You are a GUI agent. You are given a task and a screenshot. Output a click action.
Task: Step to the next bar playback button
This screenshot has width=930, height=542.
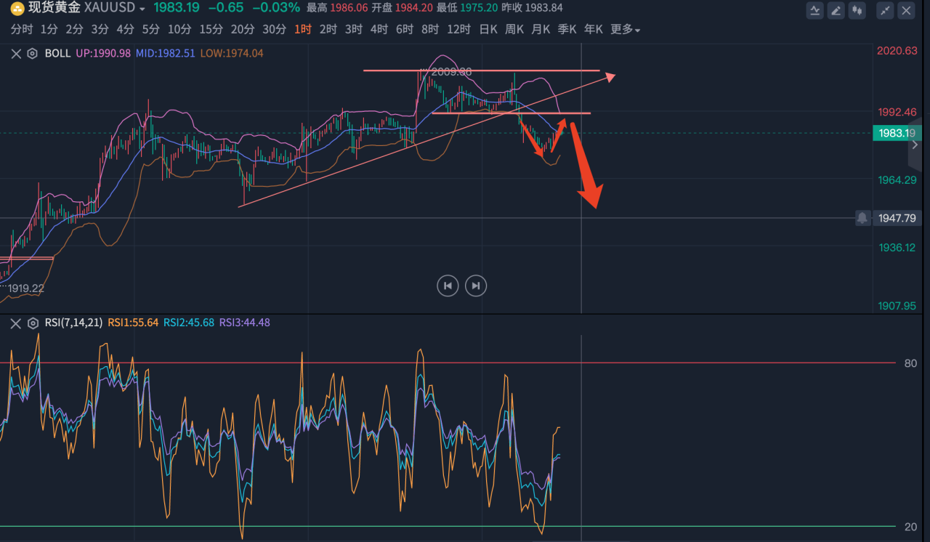tap(476, 286)
